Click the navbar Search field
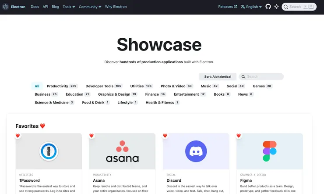 point(299,7)
